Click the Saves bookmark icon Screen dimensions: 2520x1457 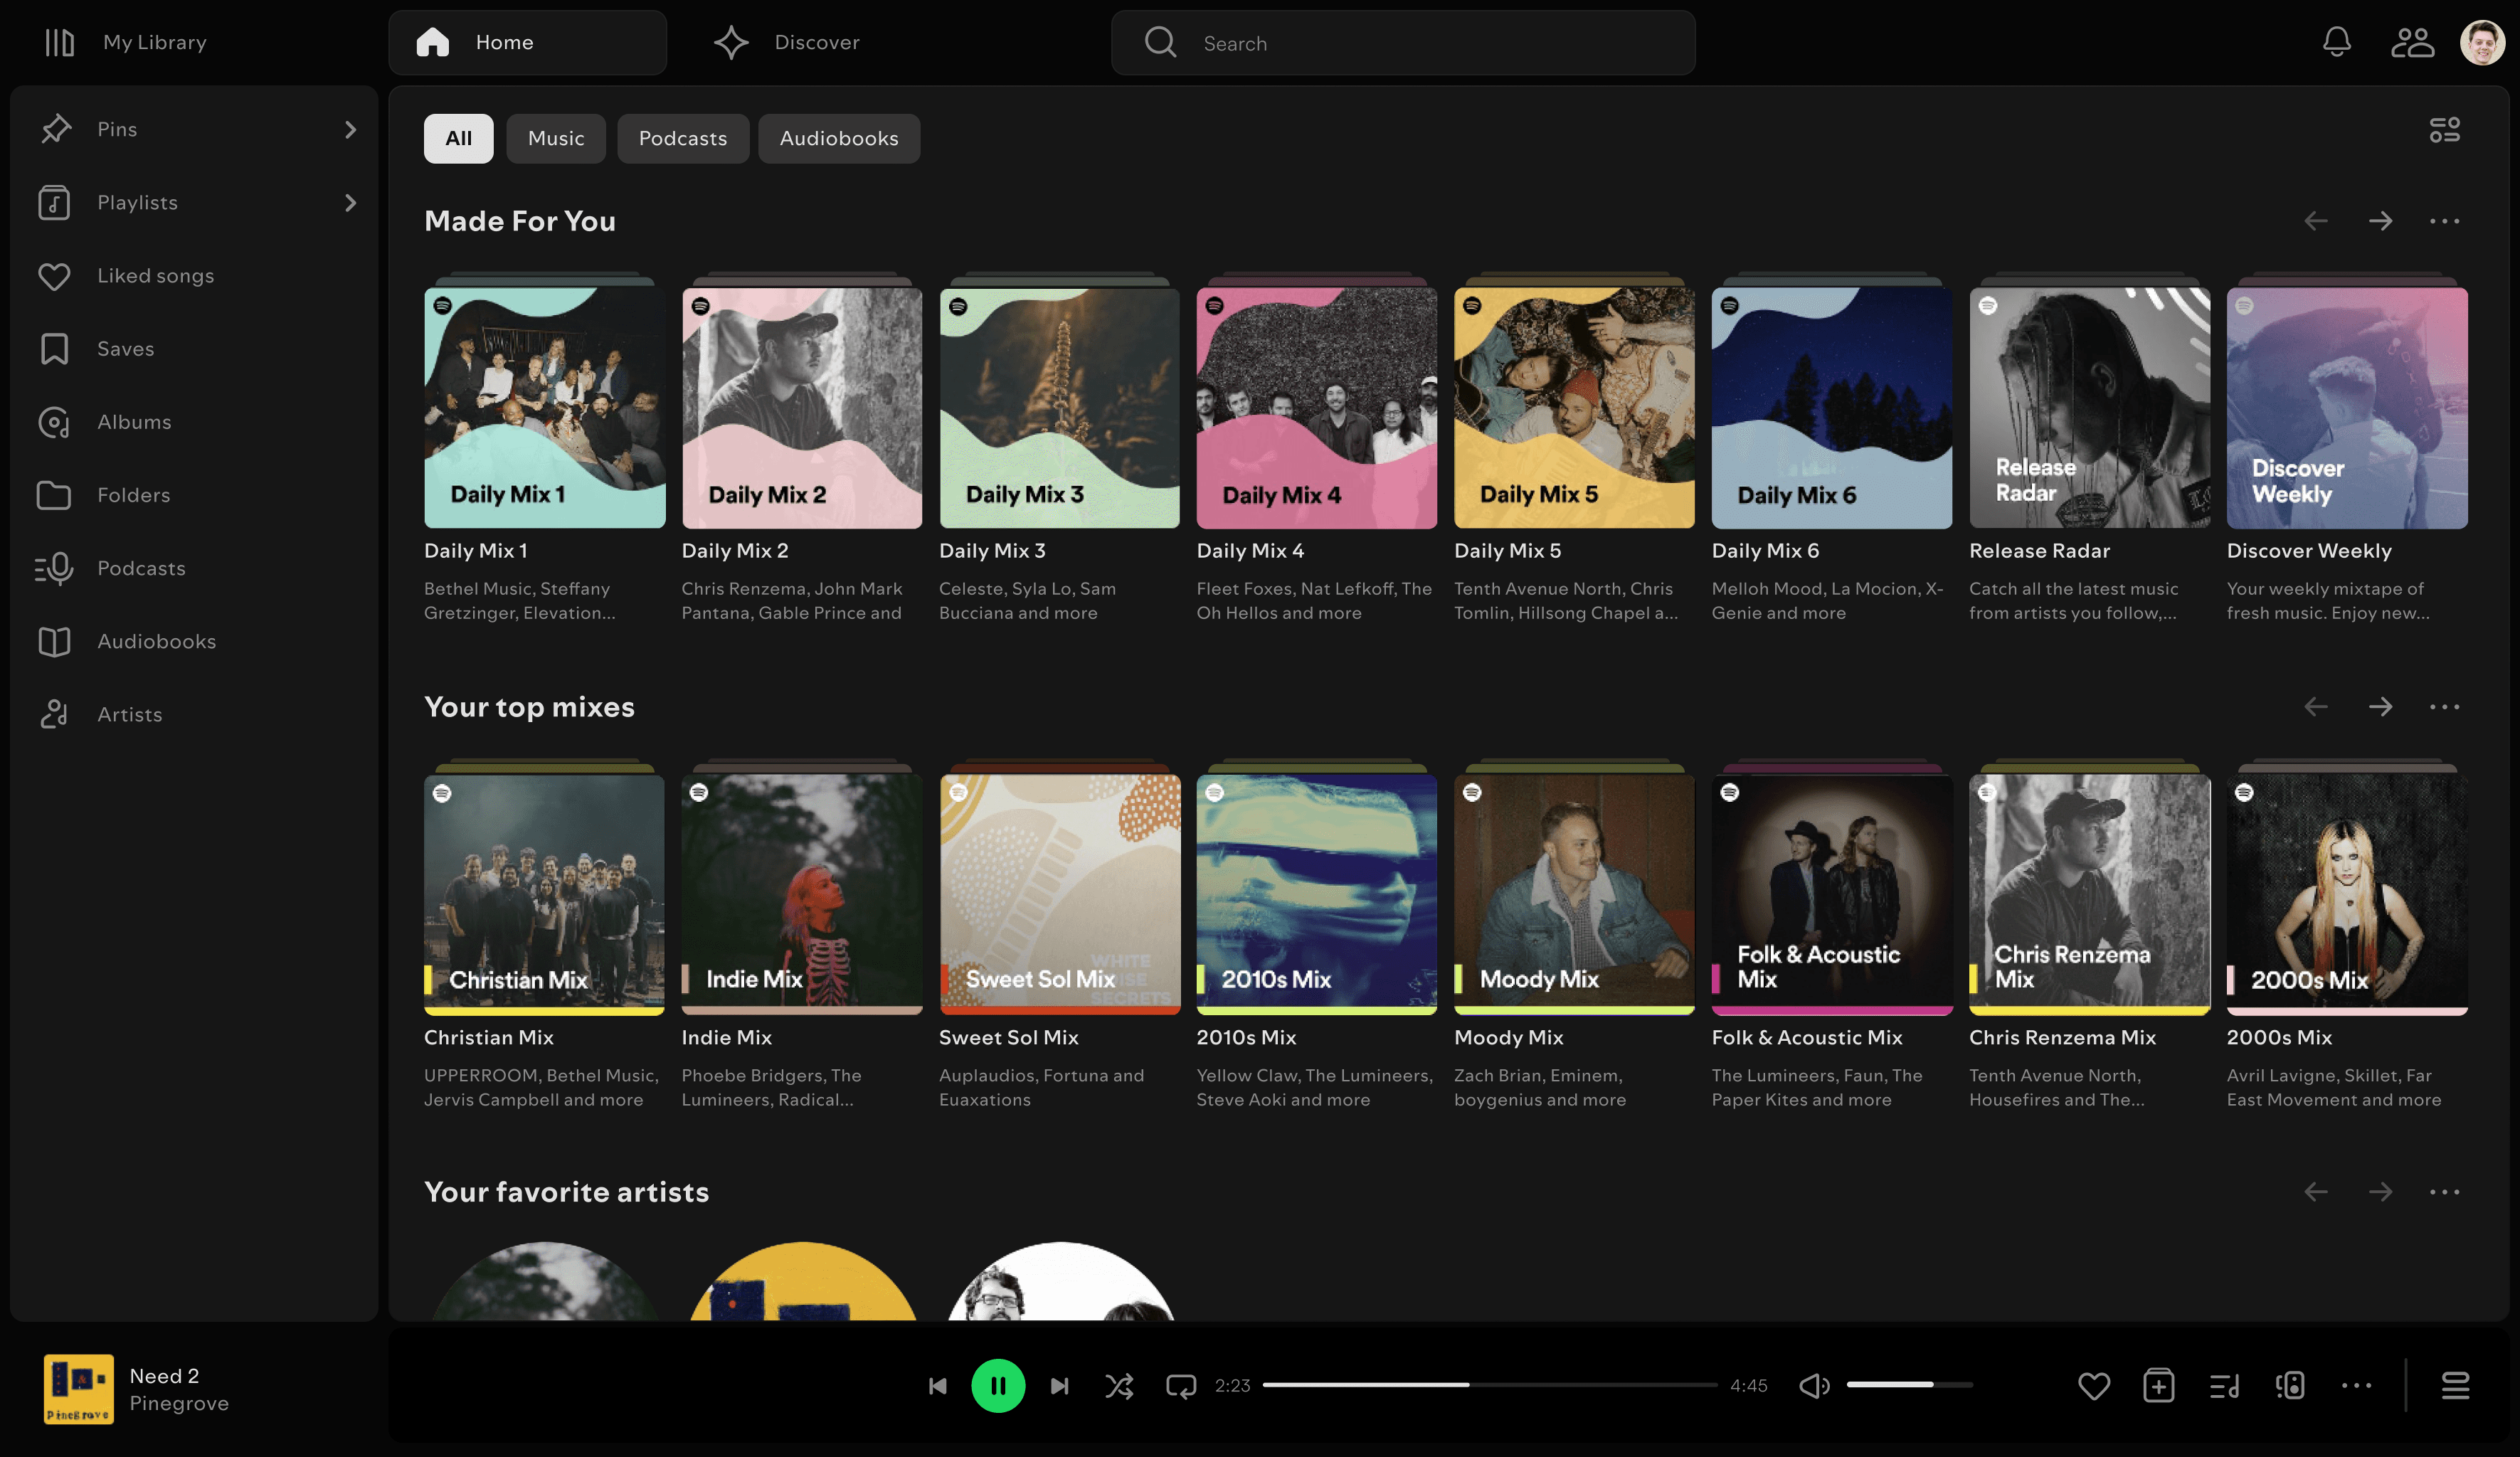click(x=54, y=349)
